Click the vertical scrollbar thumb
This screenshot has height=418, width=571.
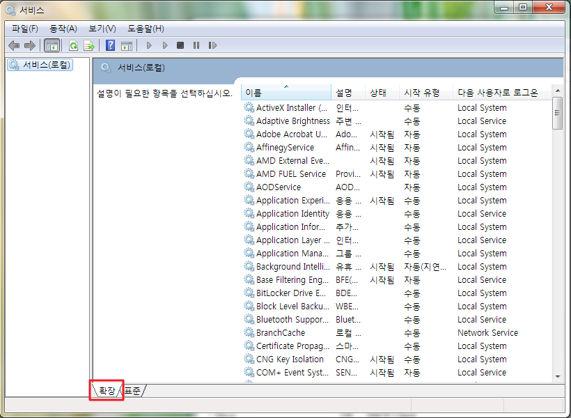pyautogui.click(x=558, y=113)
